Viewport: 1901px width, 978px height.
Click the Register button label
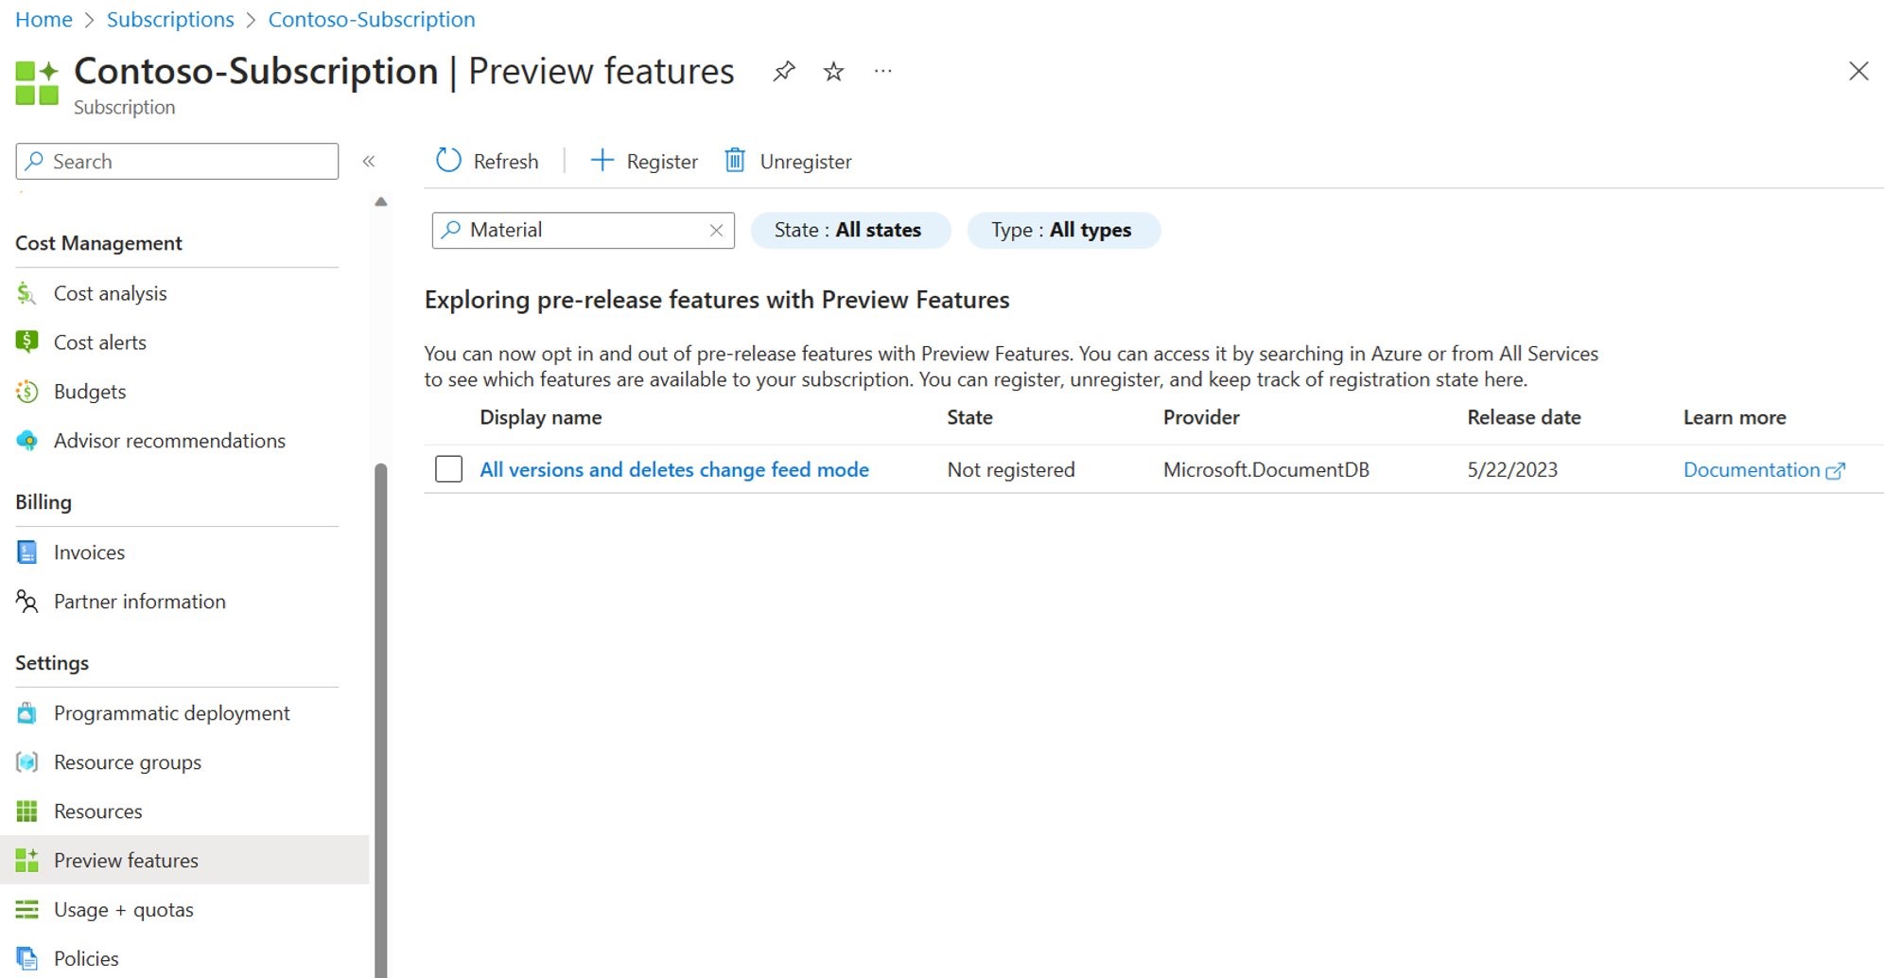click(662, 162)
